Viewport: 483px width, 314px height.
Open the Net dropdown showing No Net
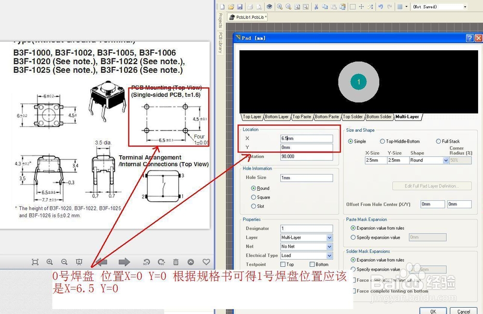pyautogui.click(x=329, y=246)
